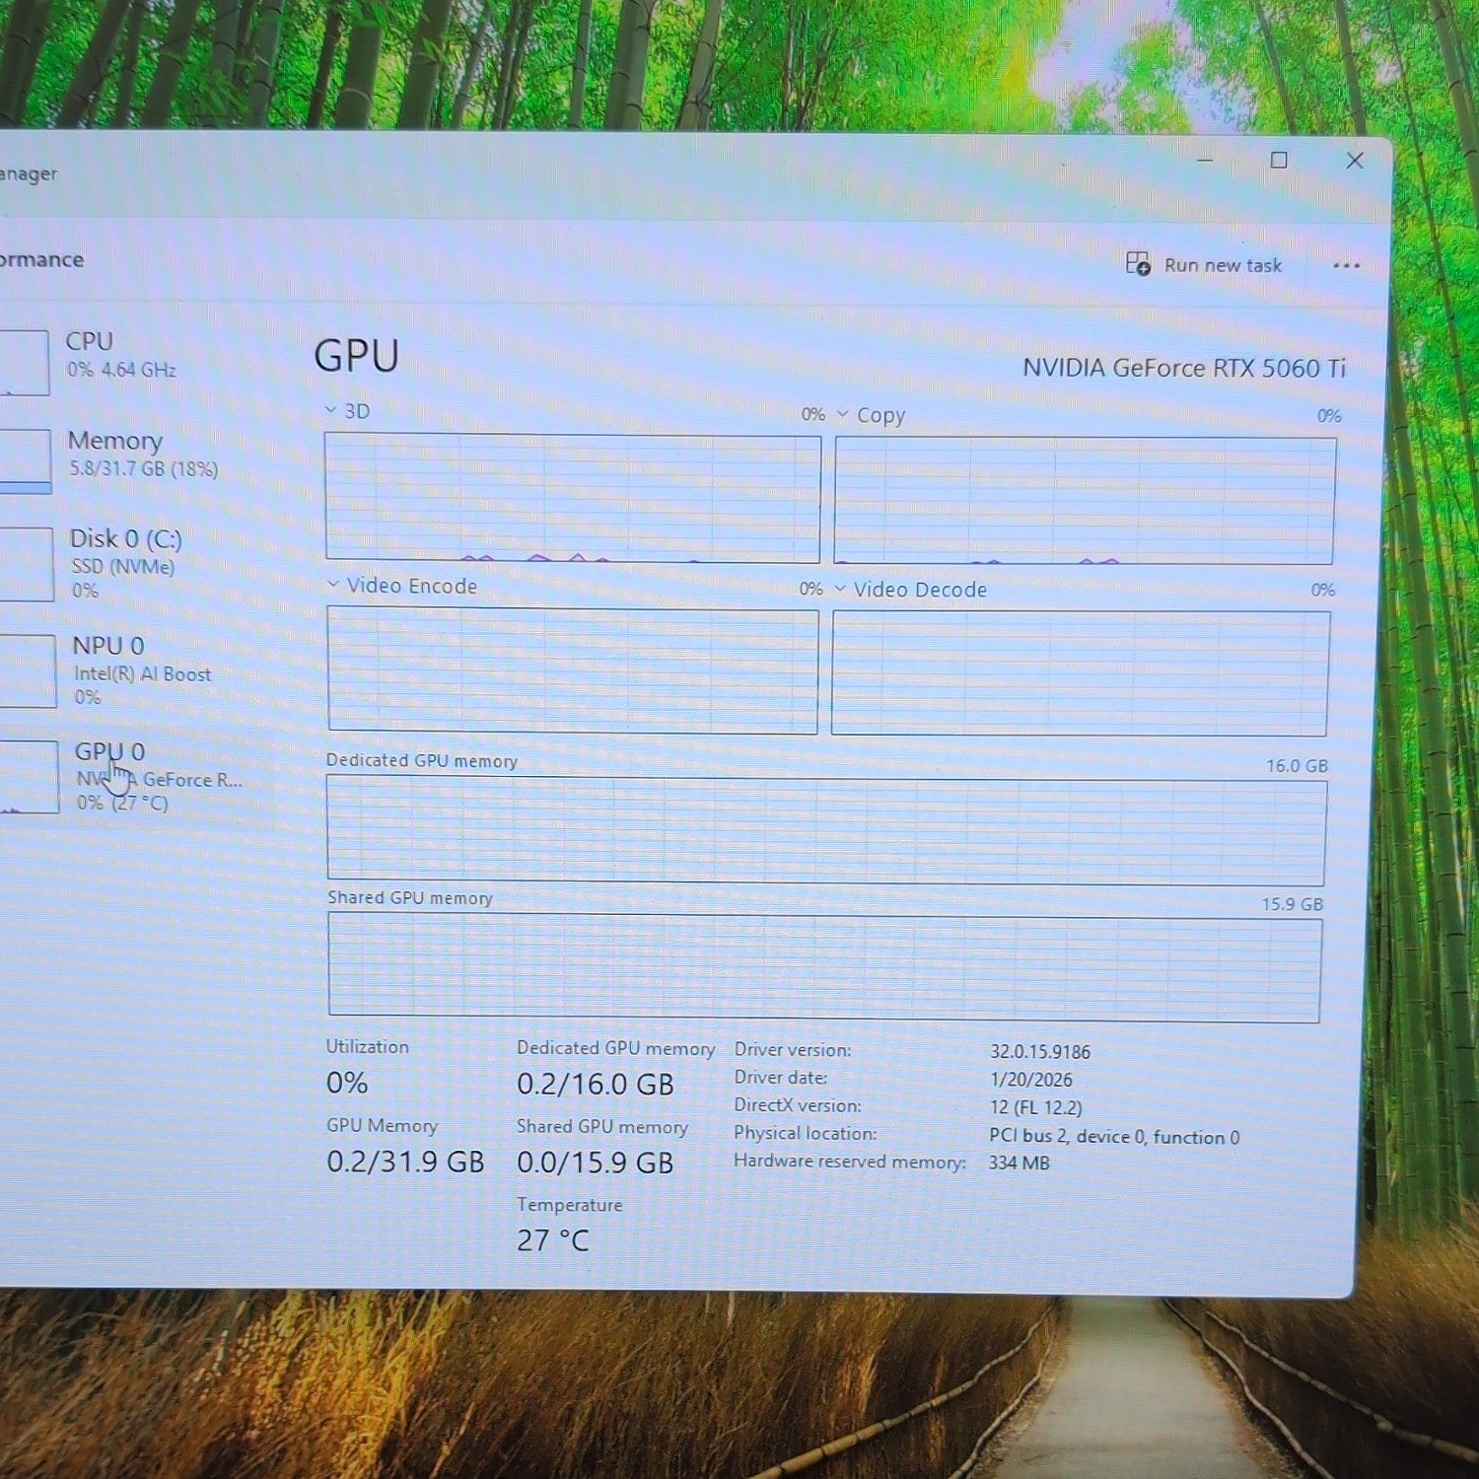
Task: Click the Video Decode usage graph
Action: tap(1081, 673)
